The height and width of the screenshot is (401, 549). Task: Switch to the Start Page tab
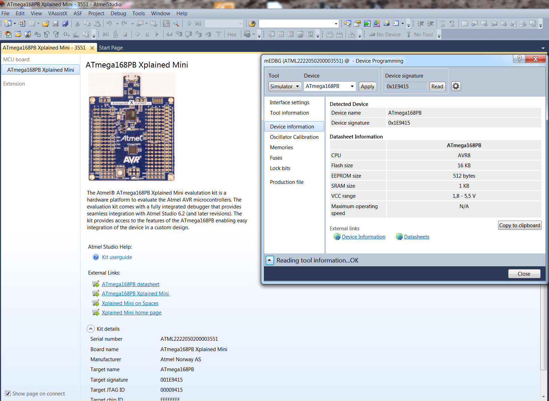click(111, 48)
